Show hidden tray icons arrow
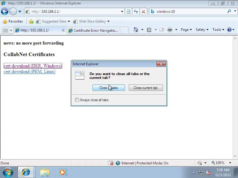The width and height of the screenshot is (238, 178). pos(193,172)
